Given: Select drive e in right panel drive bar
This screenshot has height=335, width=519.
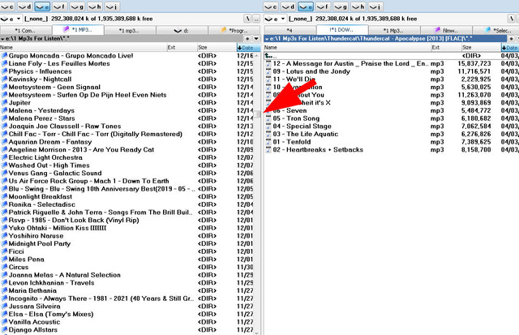Looking at the screenshot, I should coord(306,6).
